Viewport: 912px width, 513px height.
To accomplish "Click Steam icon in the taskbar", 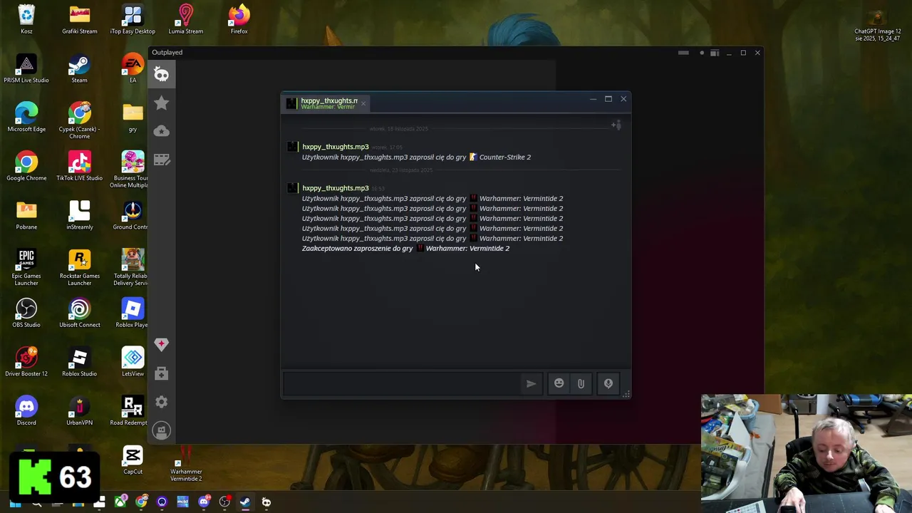I will 245,502.
